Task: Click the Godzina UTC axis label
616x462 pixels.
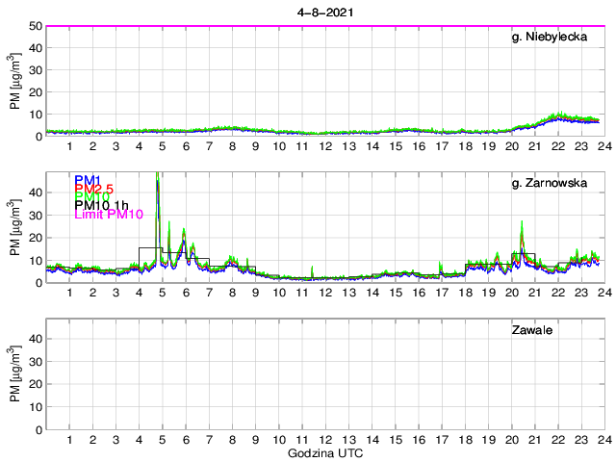Action: click(x=324, y=452)
